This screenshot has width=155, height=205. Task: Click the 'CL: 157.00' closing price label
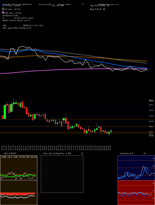(x=58, y=6)
